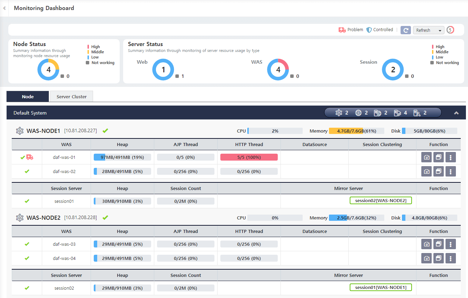Click the session02[WAS-NODE2] mirror server link
The height and width of the screenshot is (298, 468).
[380, 200]
